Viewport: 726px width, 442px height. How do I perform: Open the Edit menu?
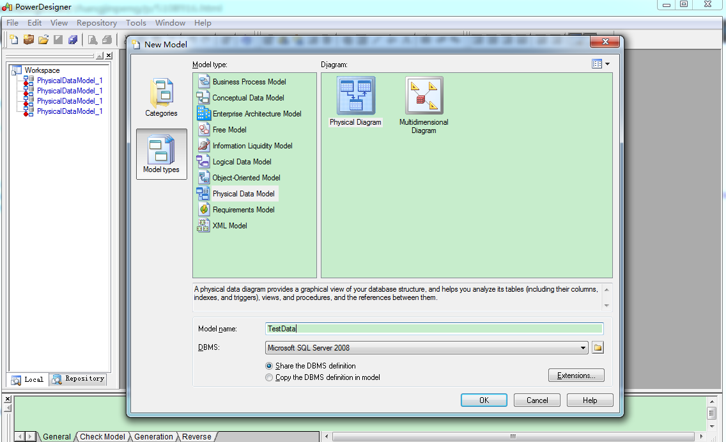pyautogui.click(x=35, y=22)
